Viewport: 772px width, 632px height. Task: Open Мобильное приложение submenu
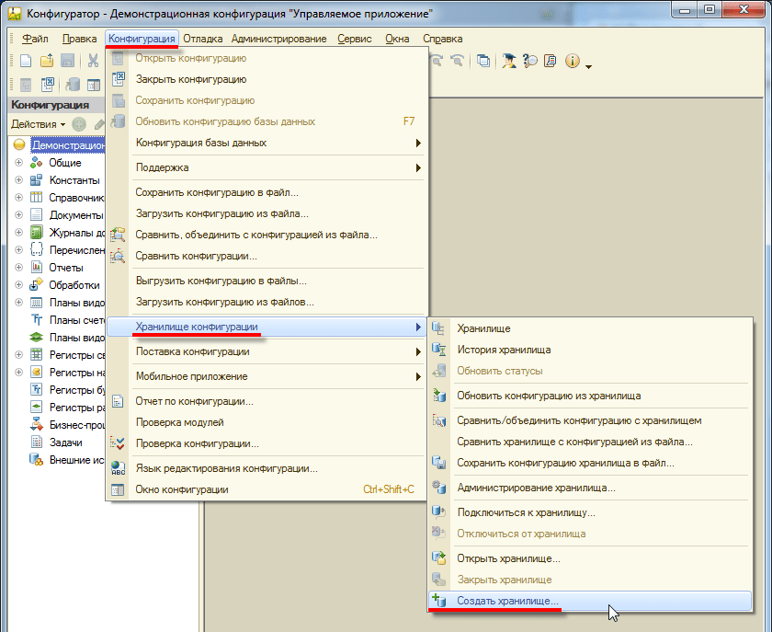[266, 376]
